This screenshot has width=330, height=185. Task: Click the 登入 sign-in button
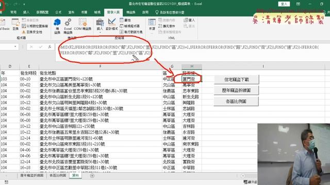(x=284, y=4)
